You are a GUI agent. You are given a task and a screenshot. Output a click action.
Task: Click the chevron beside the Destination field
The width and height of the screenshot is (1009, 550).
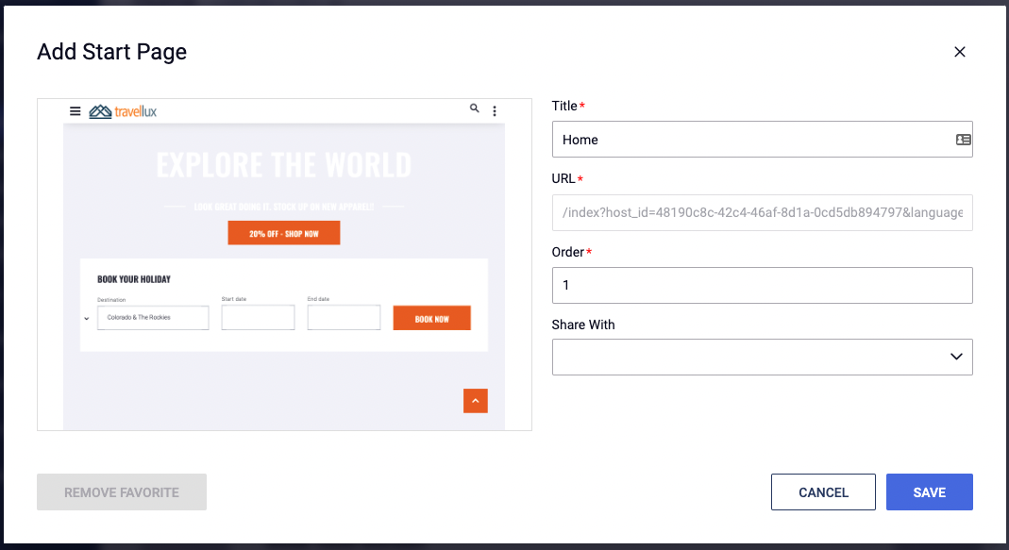click(86, 318)
